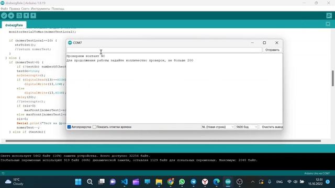Open the Инструменты menu
This screenshot has height=188, width=335.
pyautogui.click(x=40, y=9)
